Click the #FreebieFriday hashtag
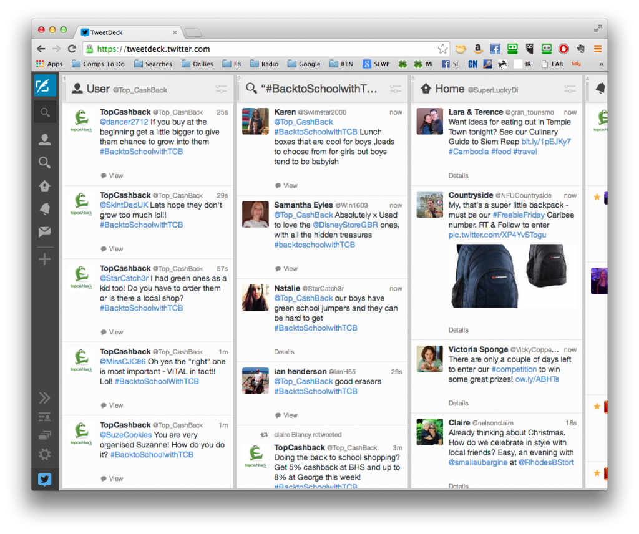 [x=519, y=215]
